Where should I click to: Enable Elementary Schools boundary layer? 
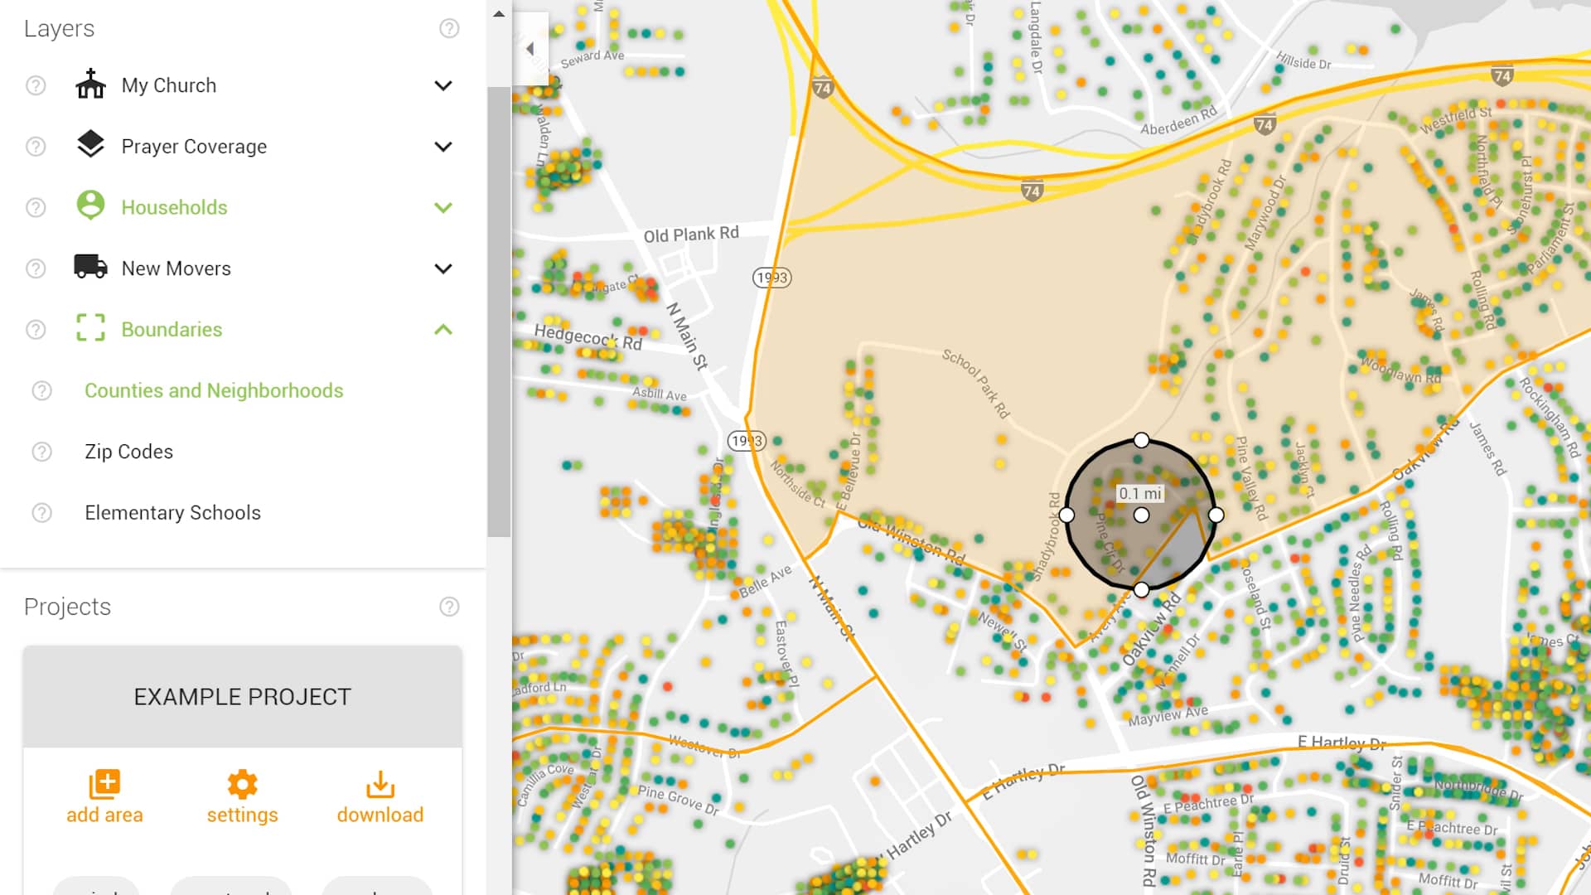(x=172, y=513)
